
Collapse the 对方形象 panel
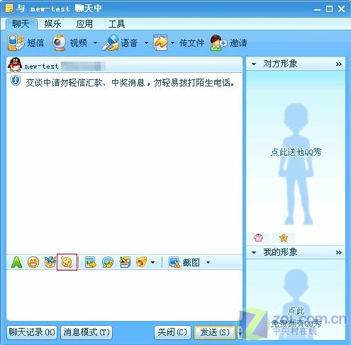point(254,64)
